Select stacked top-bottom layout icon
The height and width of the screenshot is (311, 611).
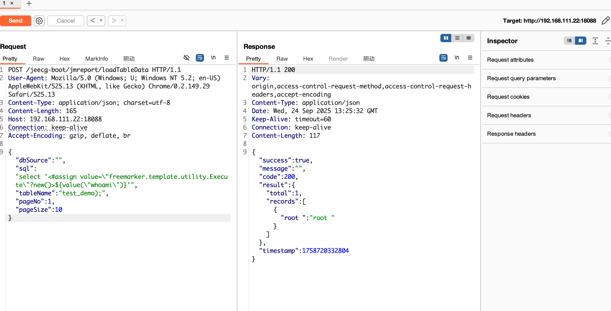[x=457, y=38]
